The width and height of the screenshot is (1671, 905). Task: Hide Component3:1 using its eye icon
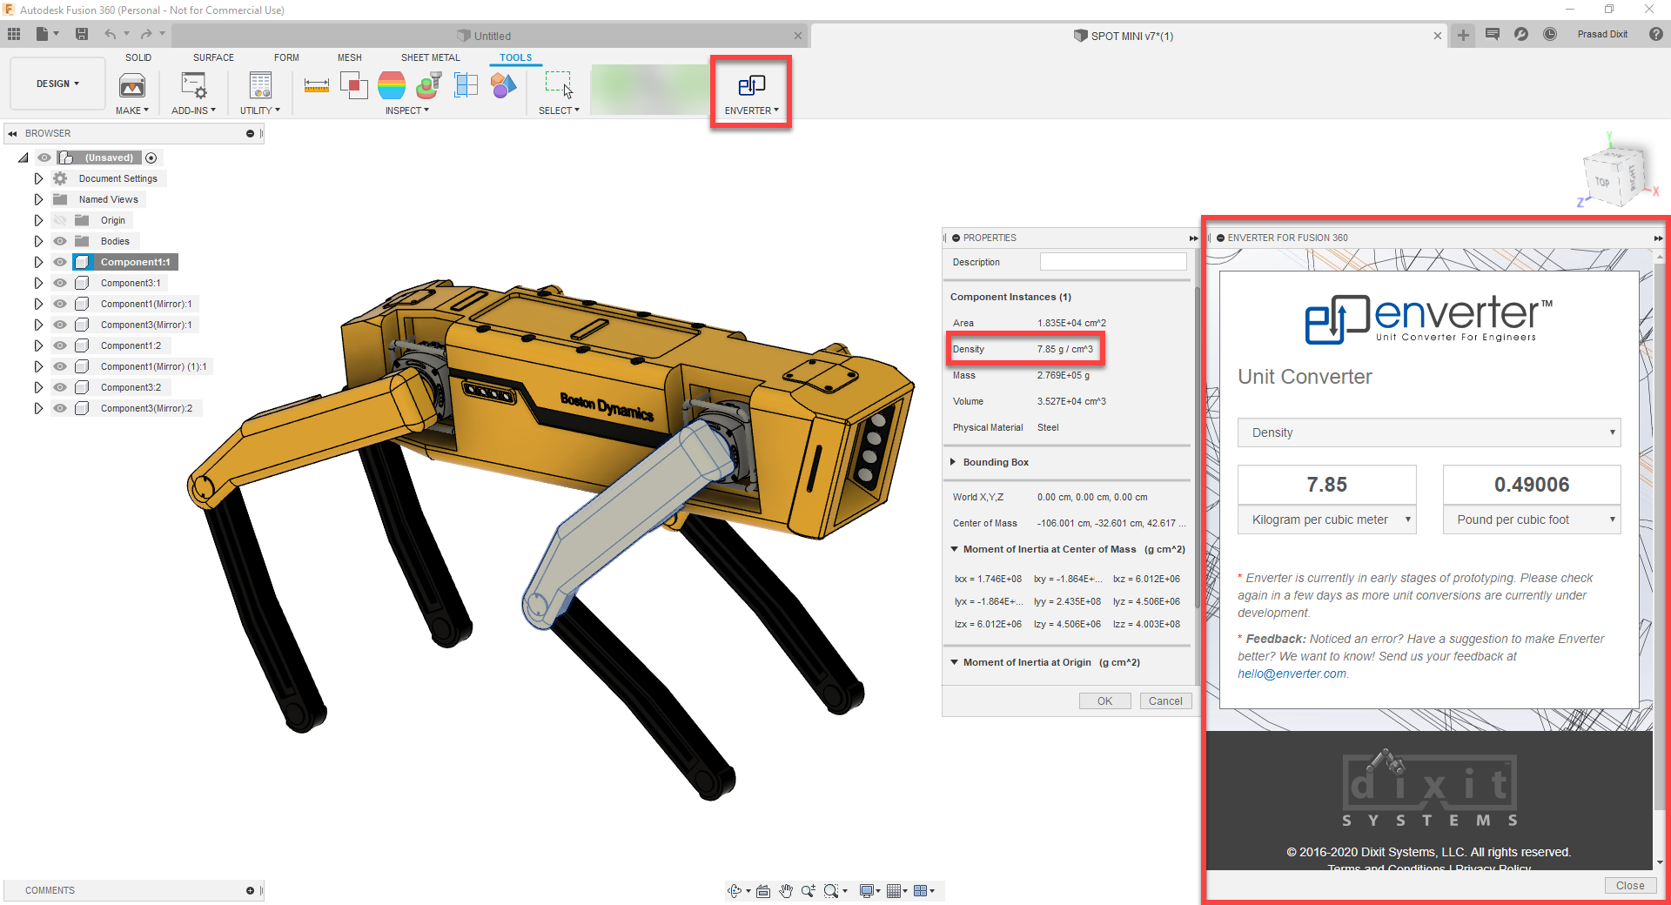tap(60, 283)
